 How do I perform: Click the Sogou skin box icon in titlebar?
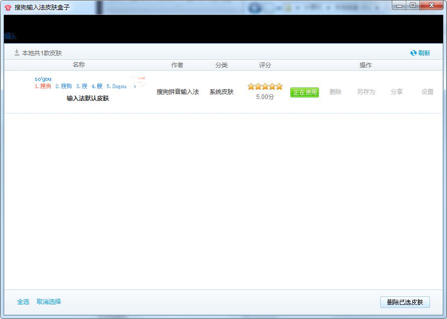[7, 6]
